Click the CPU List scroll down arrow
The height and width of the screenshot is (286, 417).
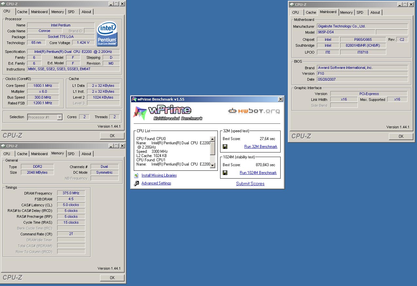213,166
